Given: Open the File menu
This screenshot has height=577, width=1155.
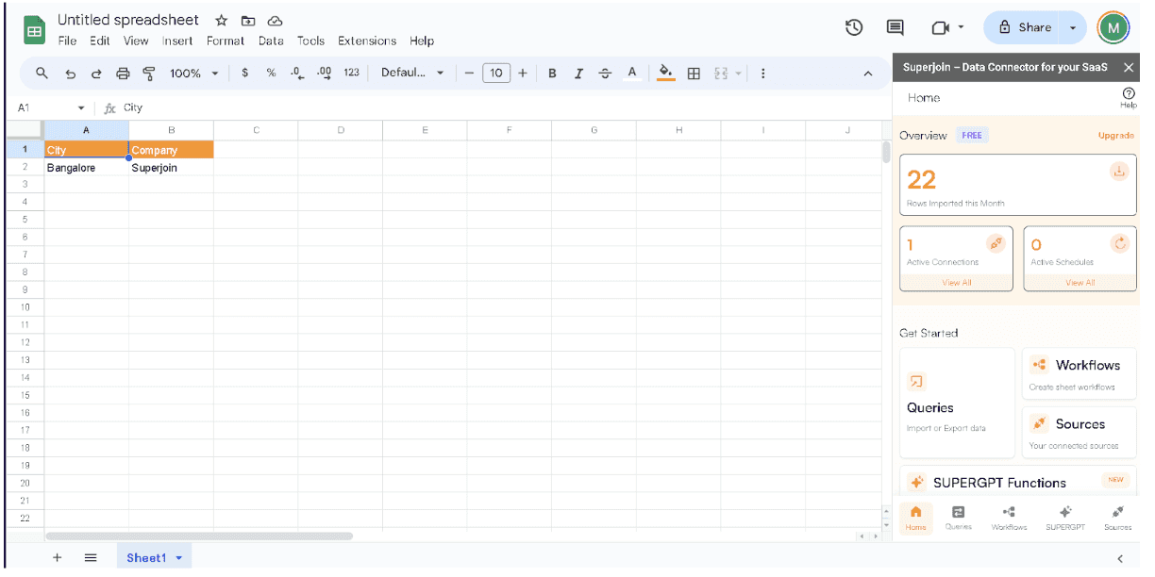Looking at the screenshot, I should (x=67, y=41).
